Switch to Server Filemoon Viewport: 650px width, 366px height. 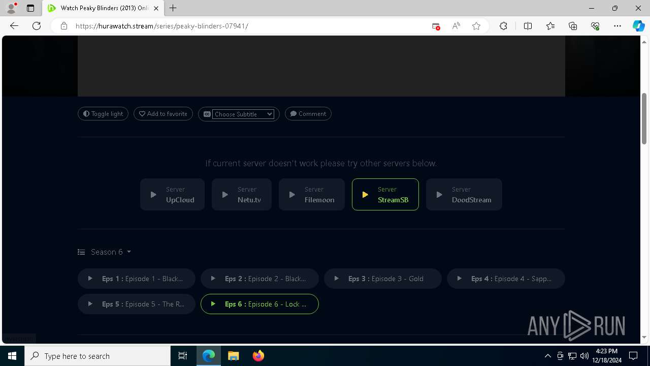point(311,194)
